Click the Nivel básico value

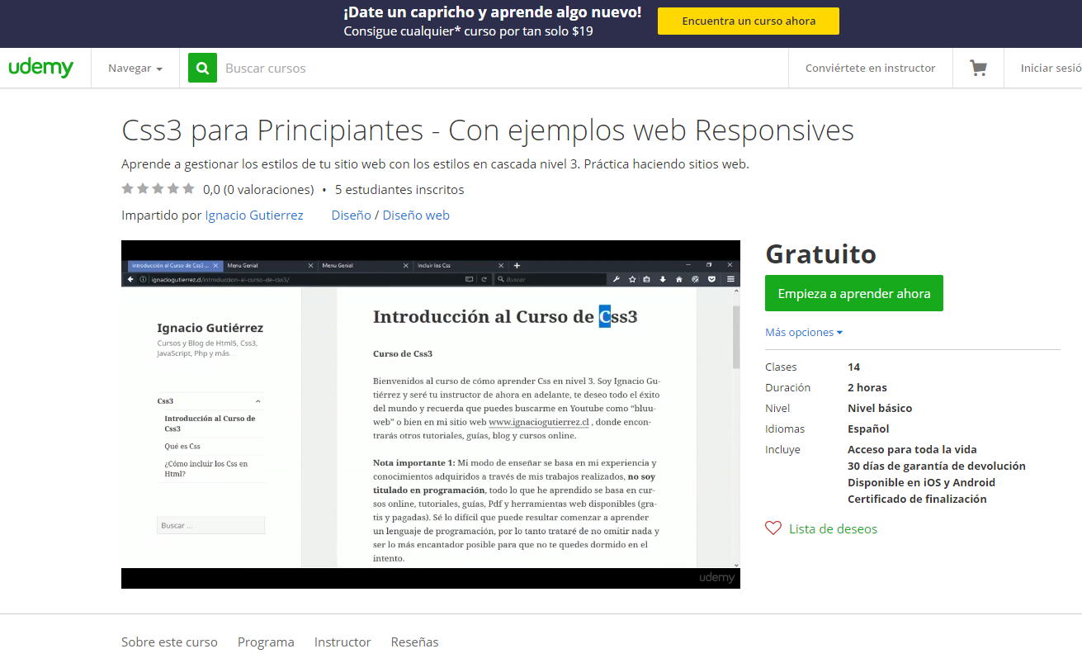coord(880,408)
